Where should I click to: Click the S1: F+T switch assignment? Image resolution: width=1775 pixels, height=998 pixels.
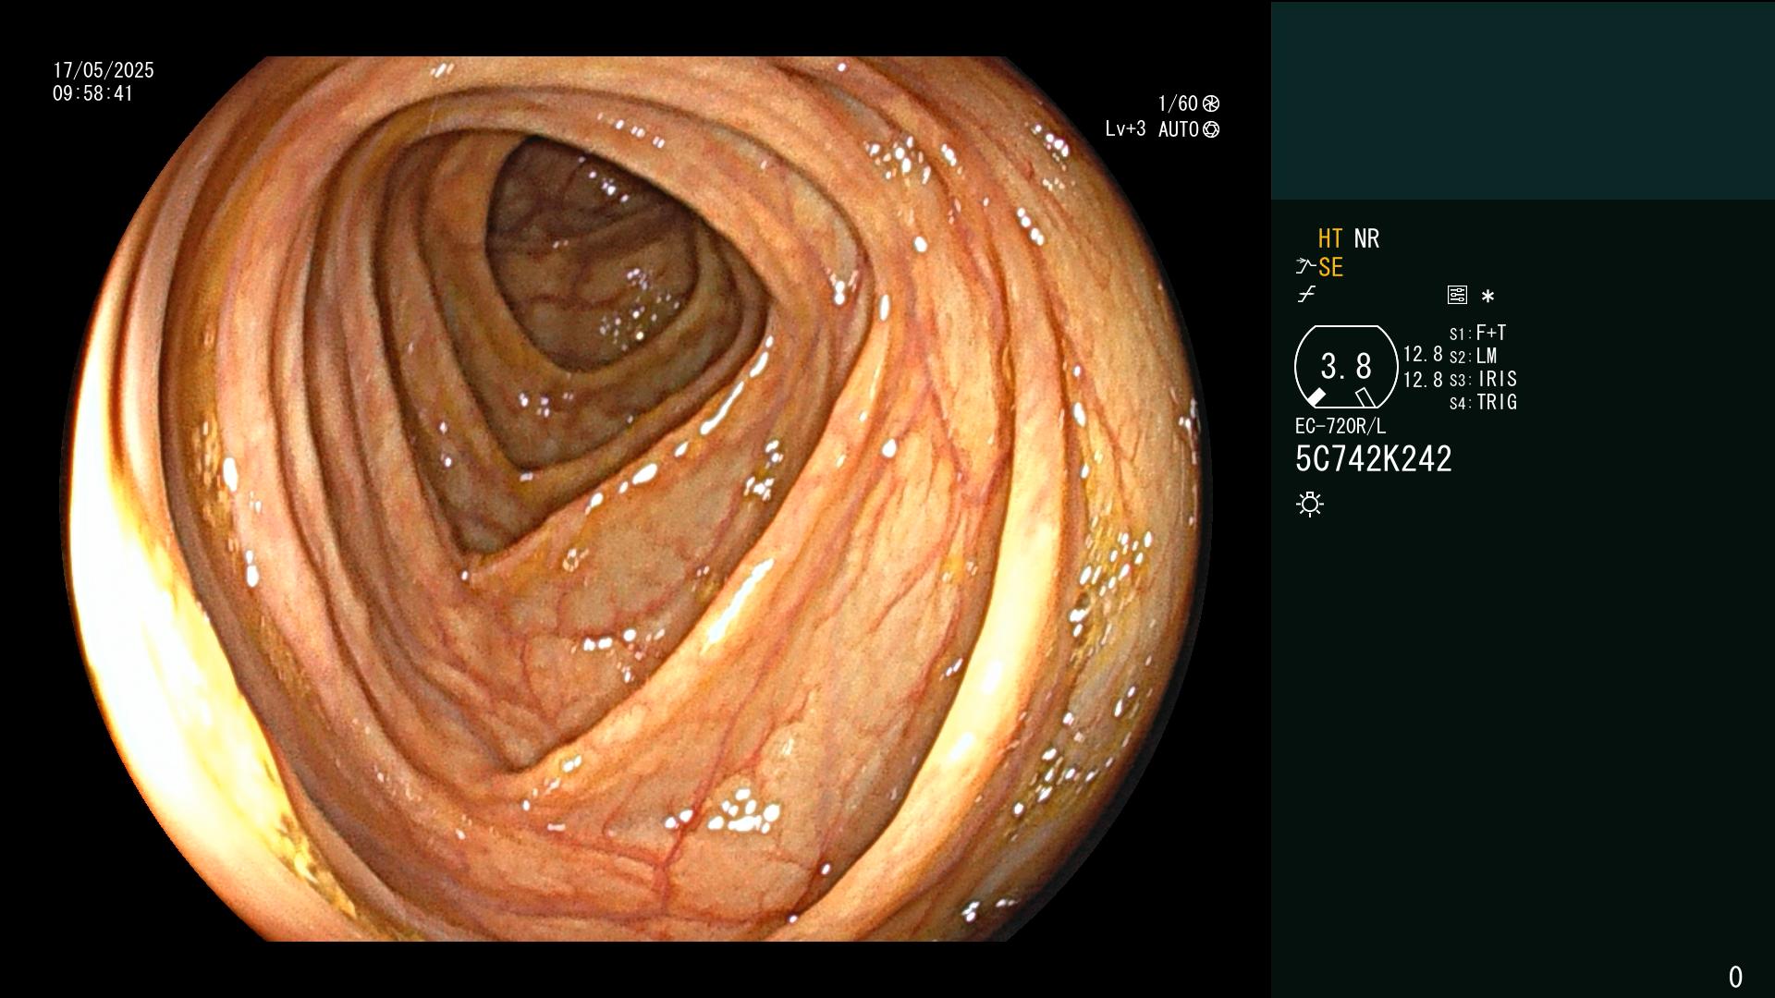tap(1478, 333)
